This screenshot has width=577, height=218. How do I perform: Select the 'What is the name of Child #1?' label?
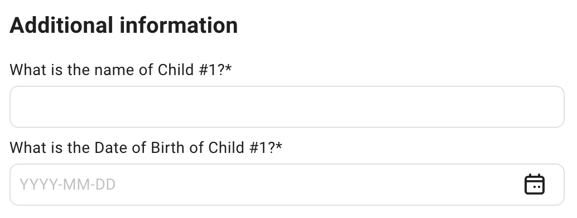pos(121,70)
